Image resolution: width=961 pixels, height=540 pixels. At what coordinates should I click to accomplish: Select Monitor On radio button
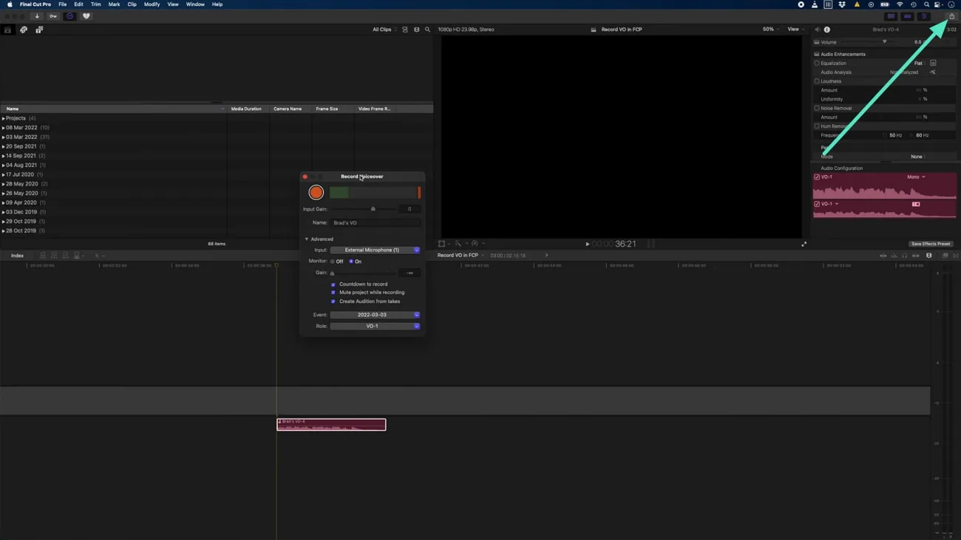click(351, 262)
